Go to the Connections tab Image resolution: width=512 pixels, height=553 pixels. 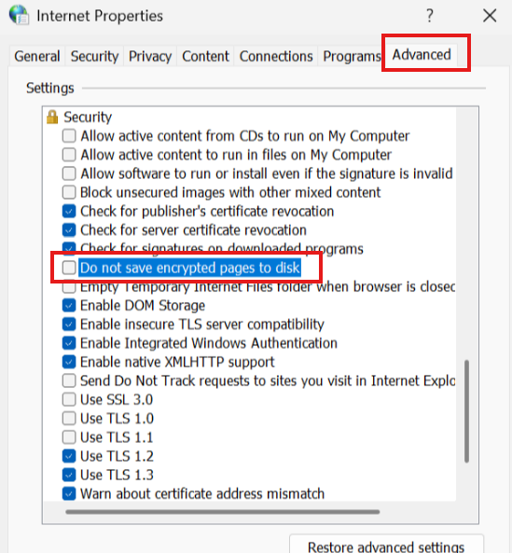point(276,56)
